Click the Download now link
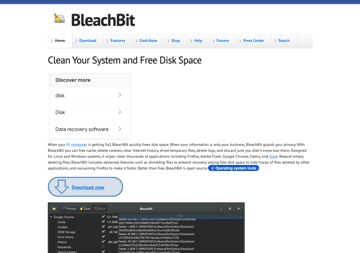The height and width of the screenshot is (253, 360). click(x=88, y=187)
